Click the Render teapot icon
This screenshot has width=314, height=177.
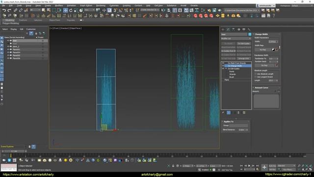point(219,10)
